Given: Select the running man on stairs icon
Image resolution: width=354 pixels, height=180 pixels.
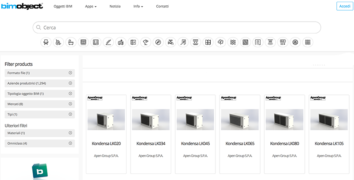Looking at the screenshot, I should (x=183, y=42).
